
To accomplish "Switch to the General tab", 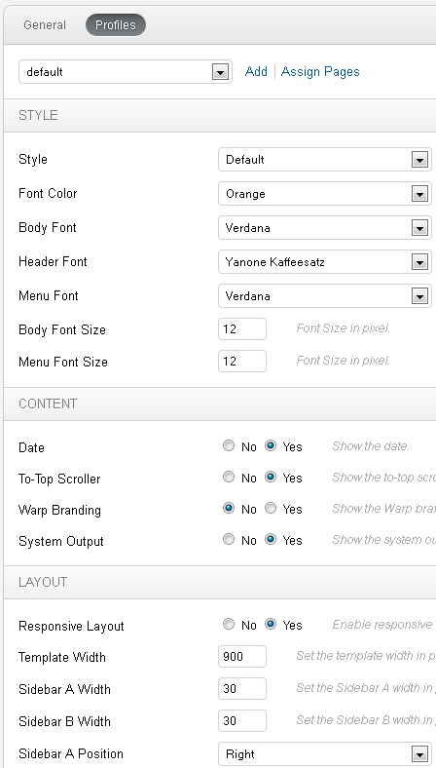I will pos(45,25).
